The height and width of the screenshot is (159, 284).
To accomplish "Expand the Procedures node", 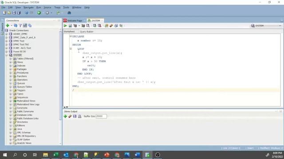I will tap(11, 72).
